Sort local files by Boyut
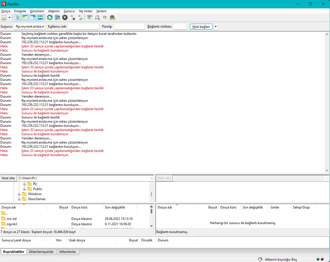330x262 pixels. tap(58, 207)
